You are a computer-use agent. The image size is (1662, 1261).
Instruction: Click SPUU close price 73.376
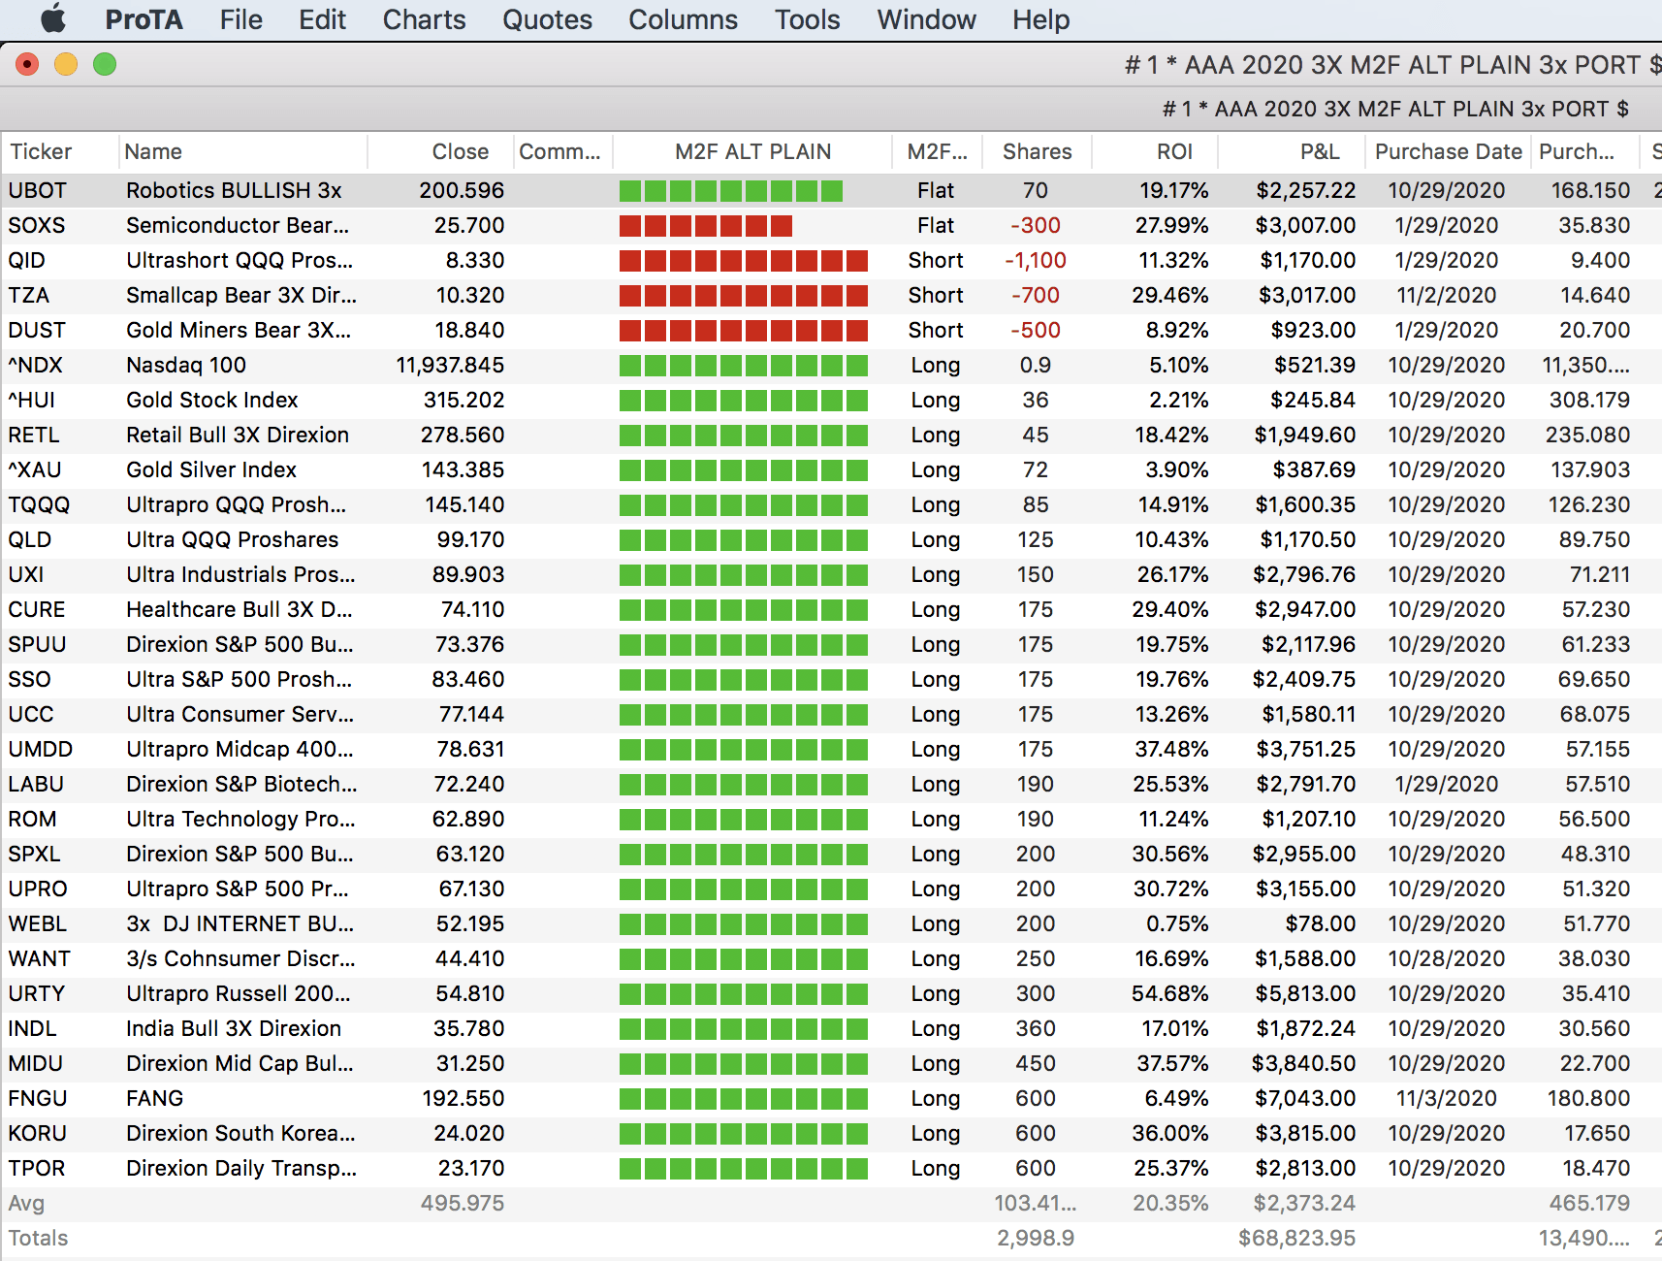[470, 644]
